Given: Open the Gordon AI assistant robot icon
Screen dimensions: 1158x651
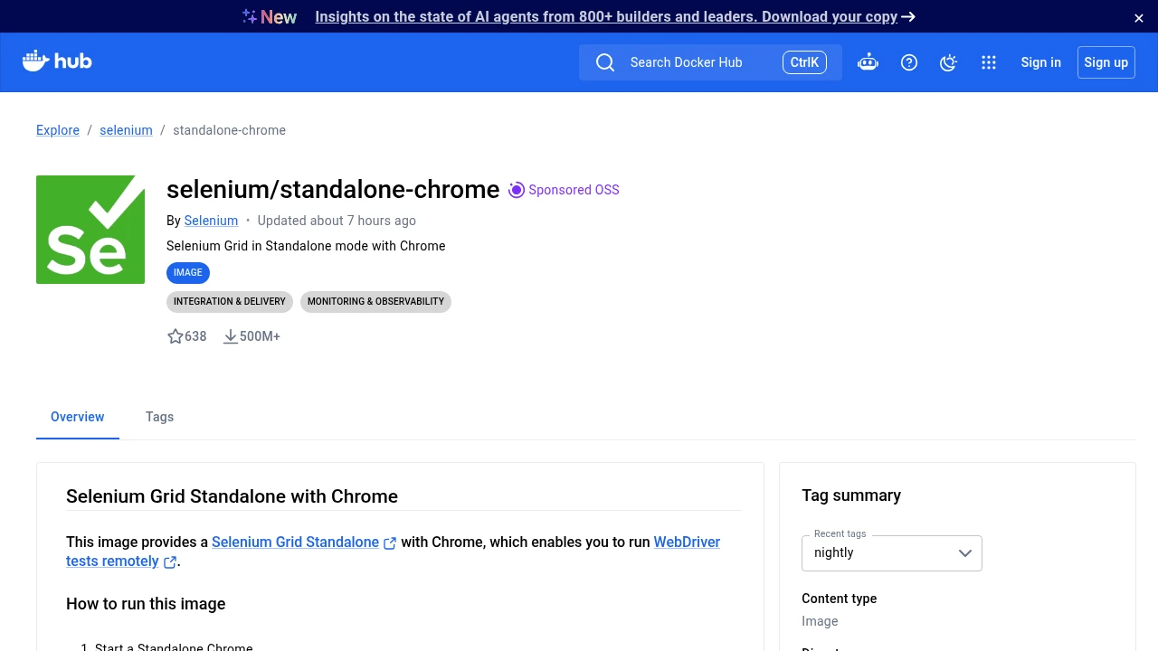Looking at the screenshot, I should pos(868,62).
